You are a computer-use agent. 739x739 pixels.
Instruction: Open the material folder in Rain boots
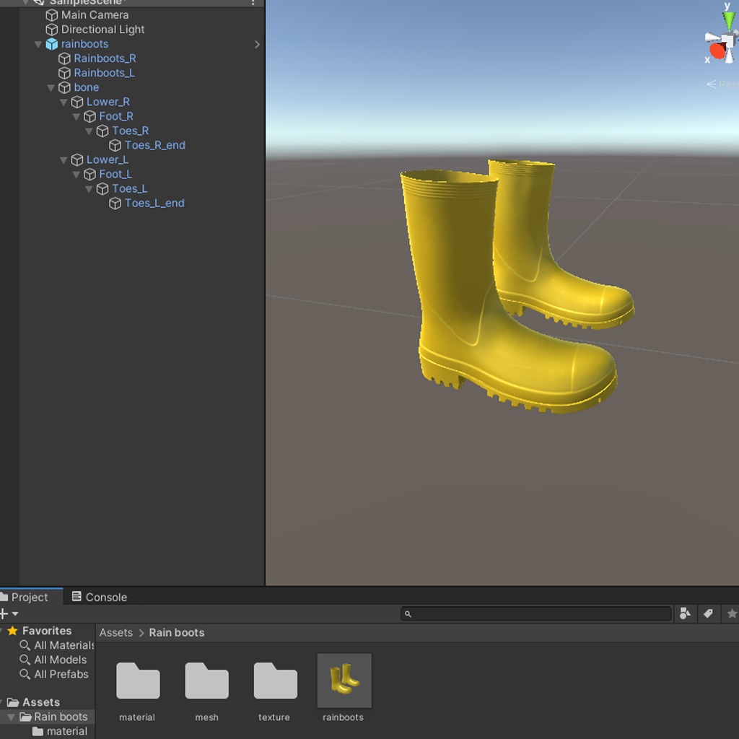coord(137,680)
